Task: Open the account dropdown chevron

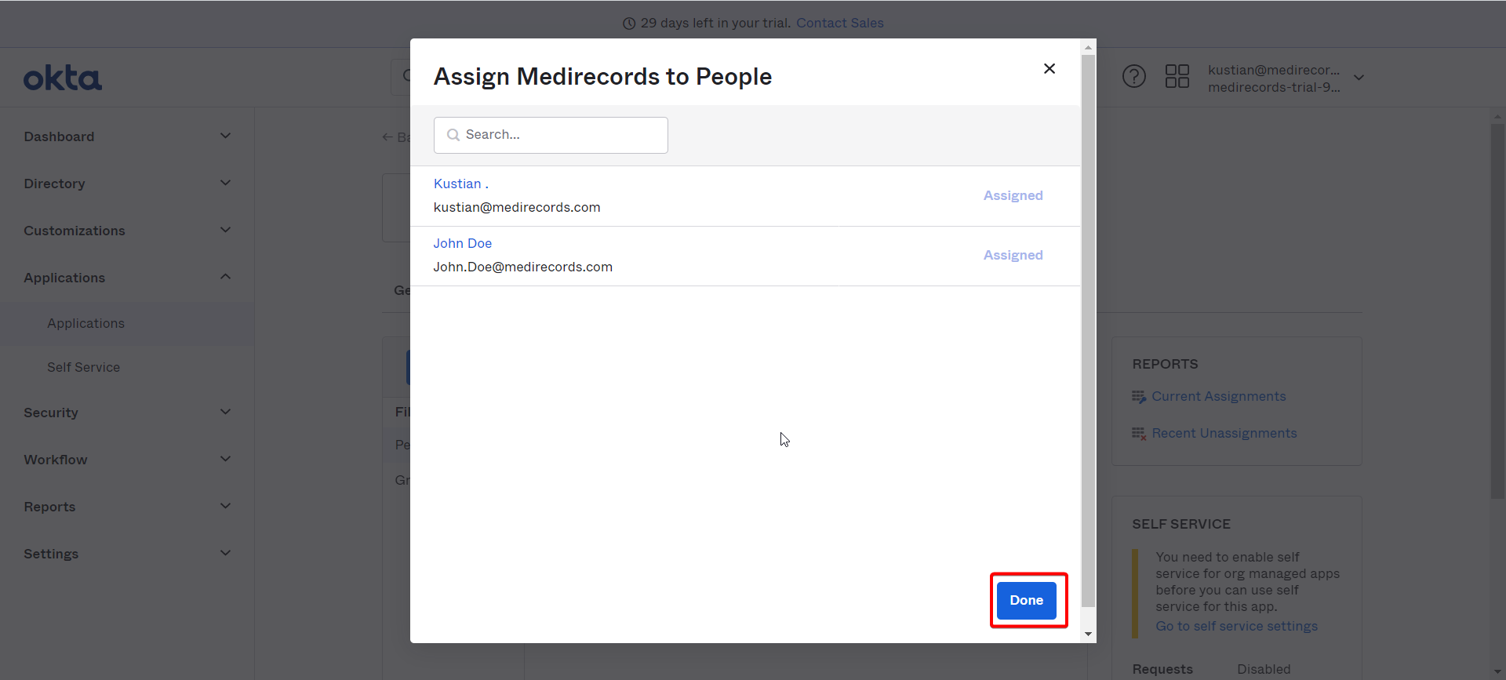Action: click(x=1359, y=78)
